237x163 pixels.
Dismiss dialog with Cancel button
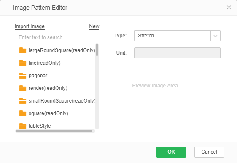209,152
